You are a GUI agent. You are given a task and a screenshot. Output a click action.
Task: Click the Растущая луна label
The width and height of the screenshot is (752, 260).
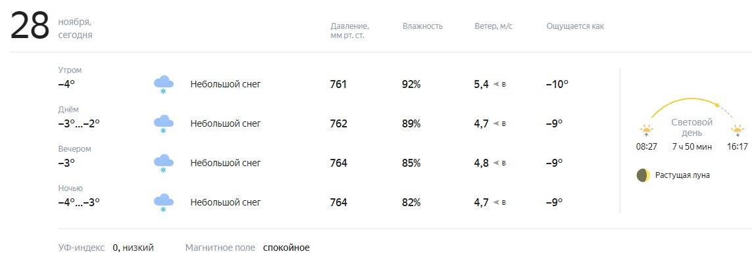point(682,175)
